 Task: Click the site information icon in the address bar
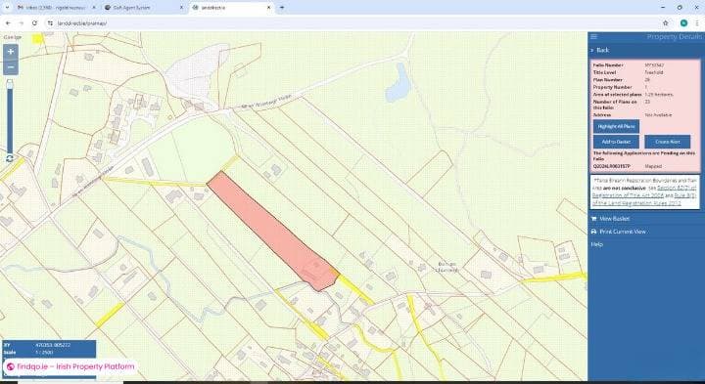[50, 22]
